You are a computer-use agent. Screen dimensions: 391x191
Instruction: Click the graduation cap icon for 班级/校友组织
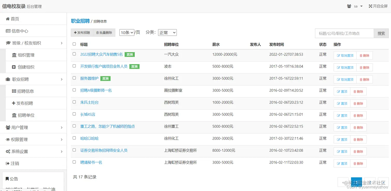click(x=8, y=43)
